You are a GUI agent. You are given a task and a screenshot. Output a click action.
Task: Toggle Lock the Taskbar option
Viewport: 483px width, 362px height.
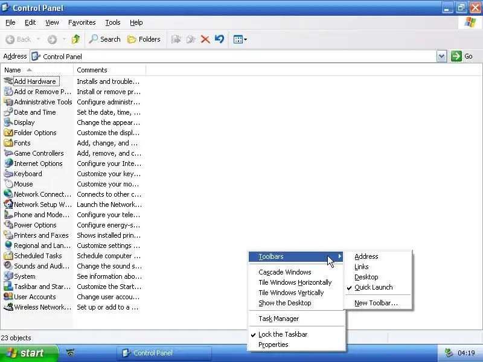click(296, 334)
